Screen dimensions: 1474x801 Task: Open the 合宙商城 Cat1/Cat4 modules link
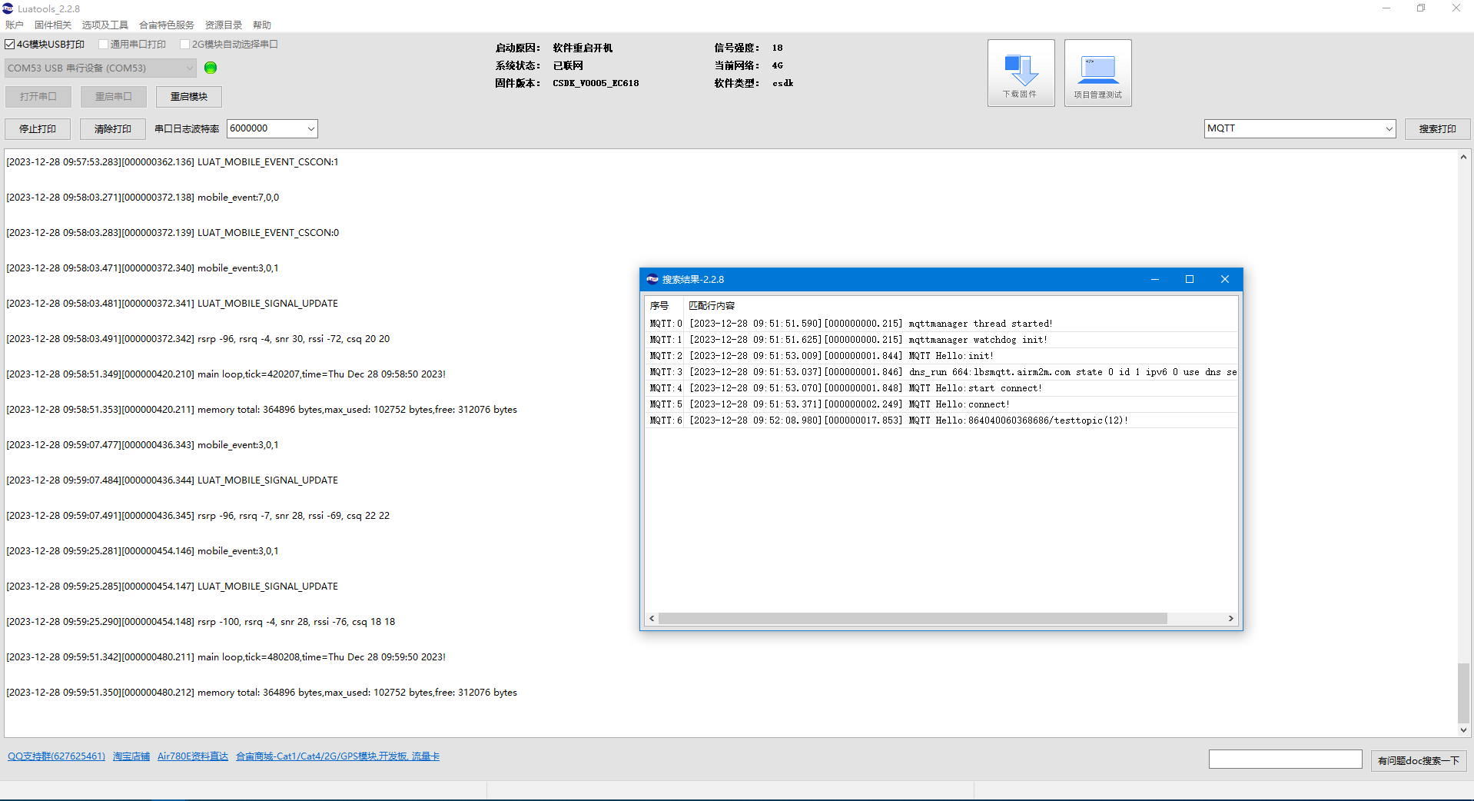click(338, 756)
